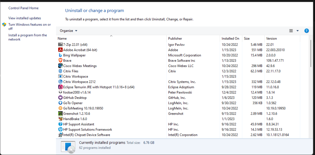Click the foobar2000 alien icon
The height and width of the screenshot is (155, 315).
60,92
